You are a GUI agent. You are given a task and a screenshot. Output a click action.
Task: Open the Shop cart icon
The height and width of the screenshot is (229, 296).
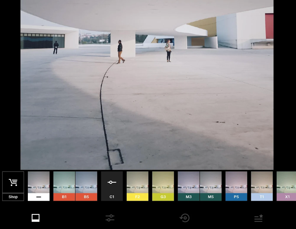click(x=13, y=182)
